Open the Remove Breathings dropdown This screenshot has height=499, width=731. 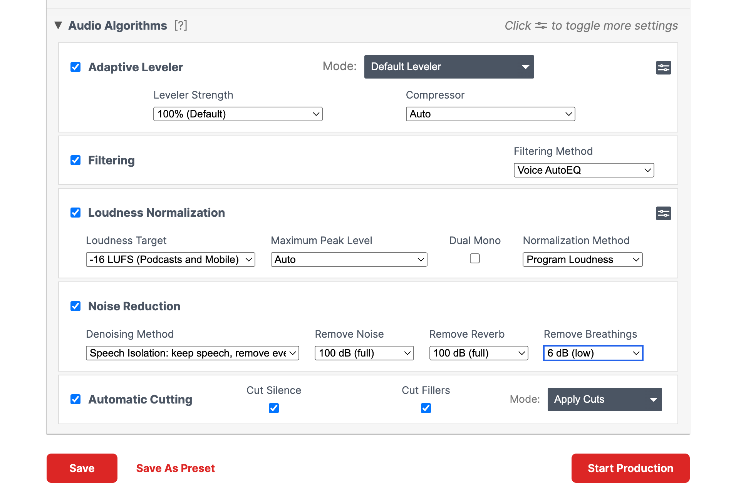[593, 353]
